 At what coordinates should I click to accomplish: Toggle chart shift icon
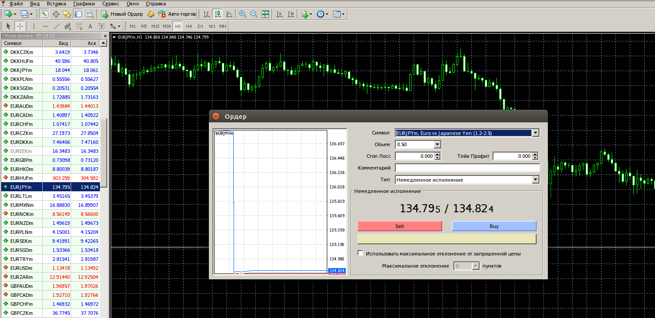coord(291,14)
